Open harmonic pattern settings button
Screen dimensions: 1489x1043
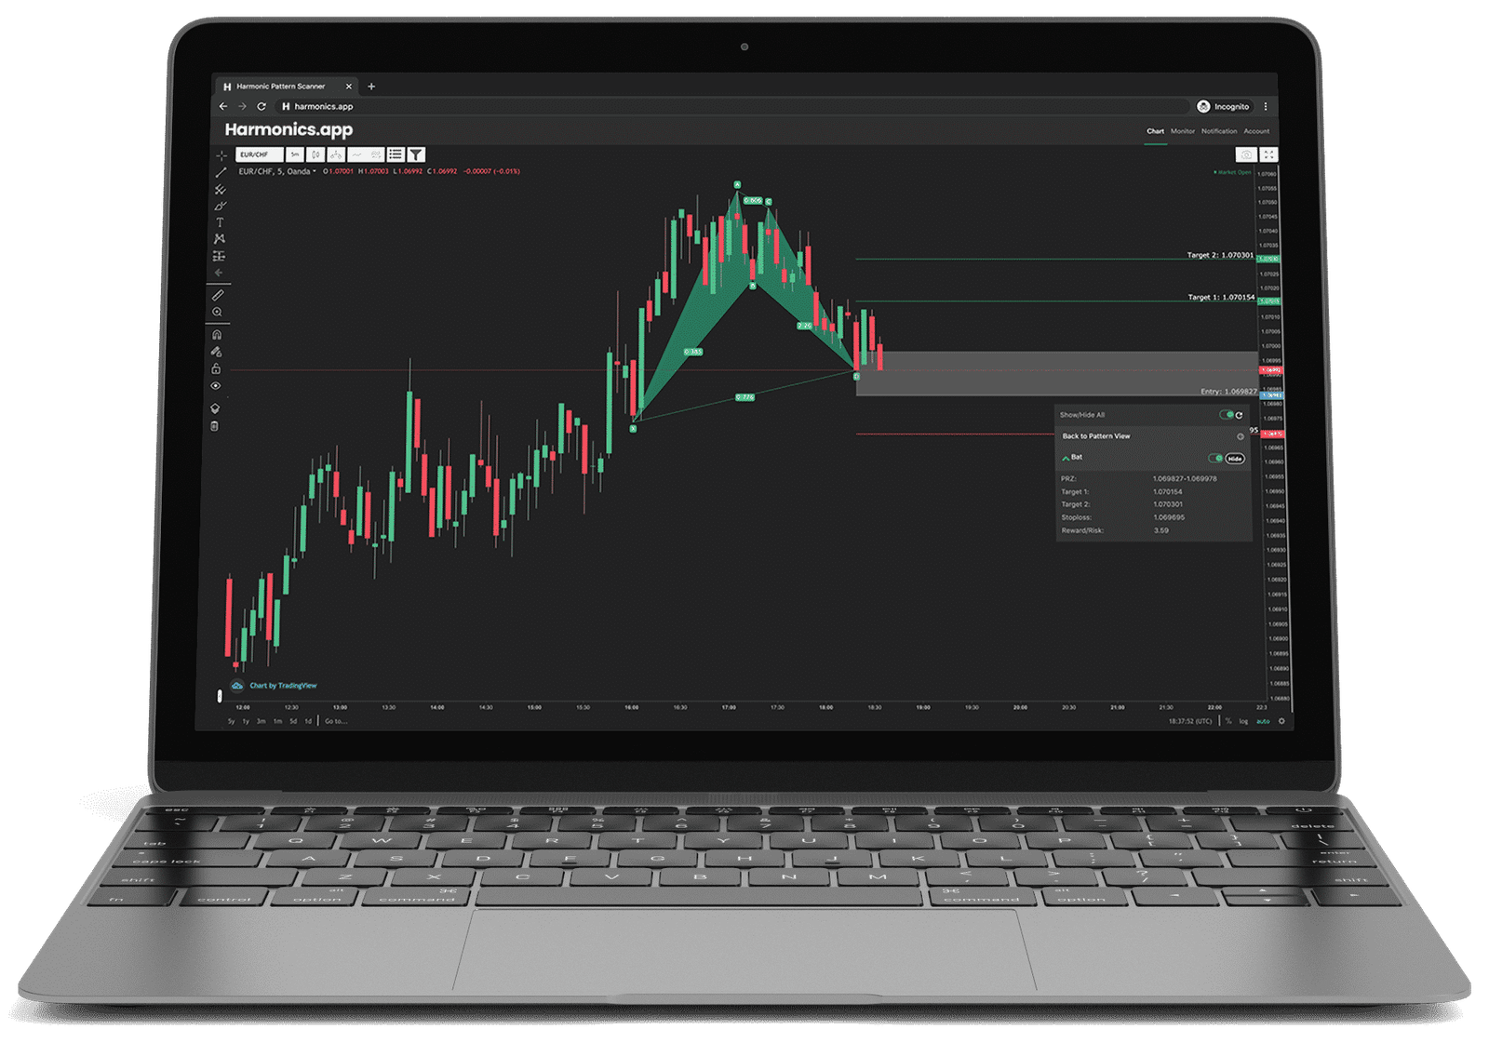coord(335,154)
